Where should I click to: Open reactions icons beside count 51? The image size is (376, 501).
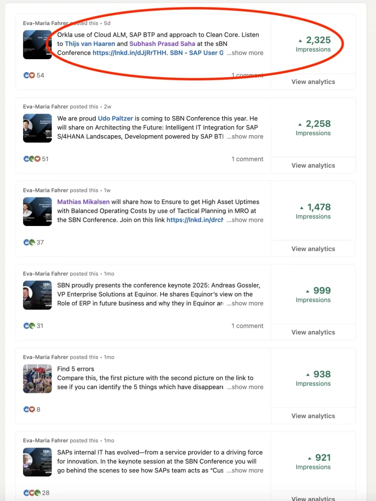[x=32, y=159]
